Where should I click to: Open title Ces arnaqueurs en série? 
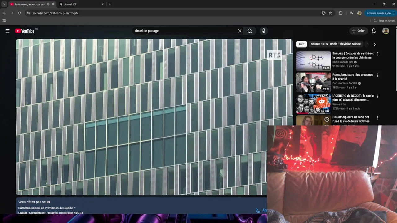point(351,119)
